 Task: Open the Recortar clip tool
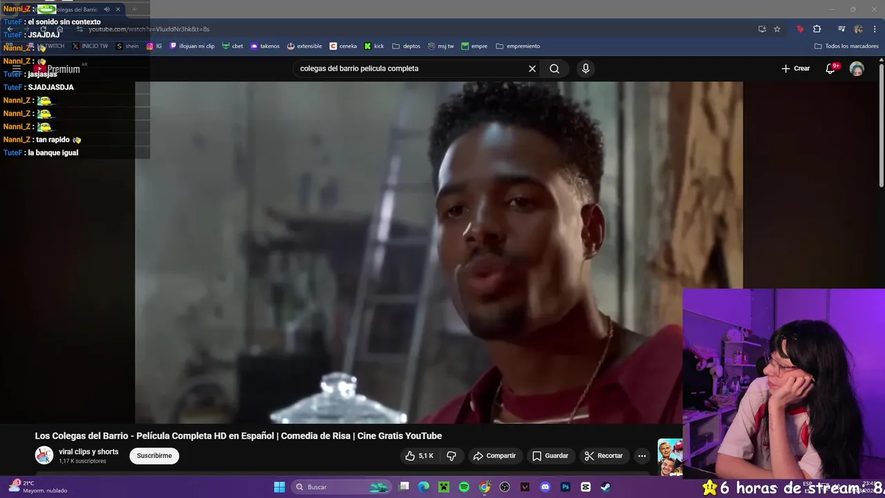(604, 456)
